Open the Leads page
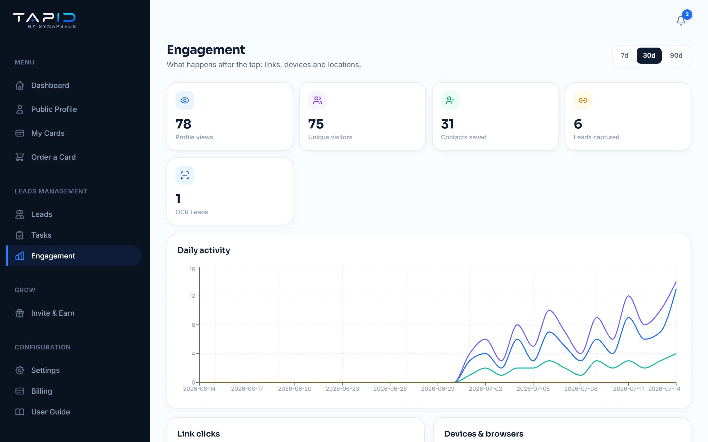The height and width of the screenshot is (442, 708). pyautogui.click(x=74, y=214)
